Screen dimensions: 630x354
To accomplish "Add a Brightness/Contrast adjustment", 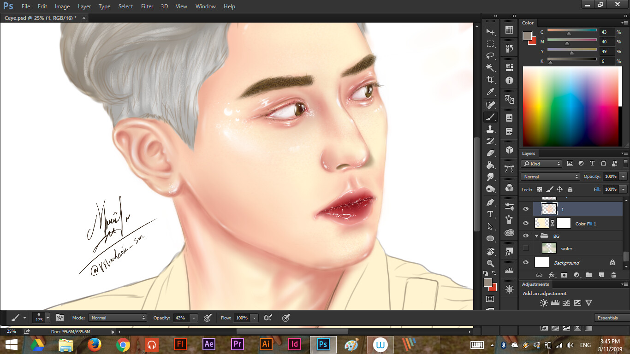I will (x=544, y=303).
